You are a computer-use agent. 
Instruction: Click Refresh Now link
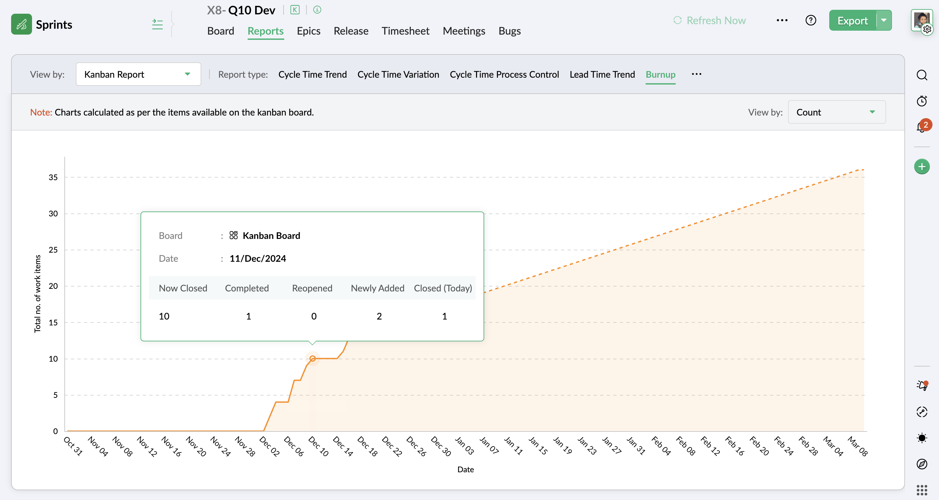(709, 20)
